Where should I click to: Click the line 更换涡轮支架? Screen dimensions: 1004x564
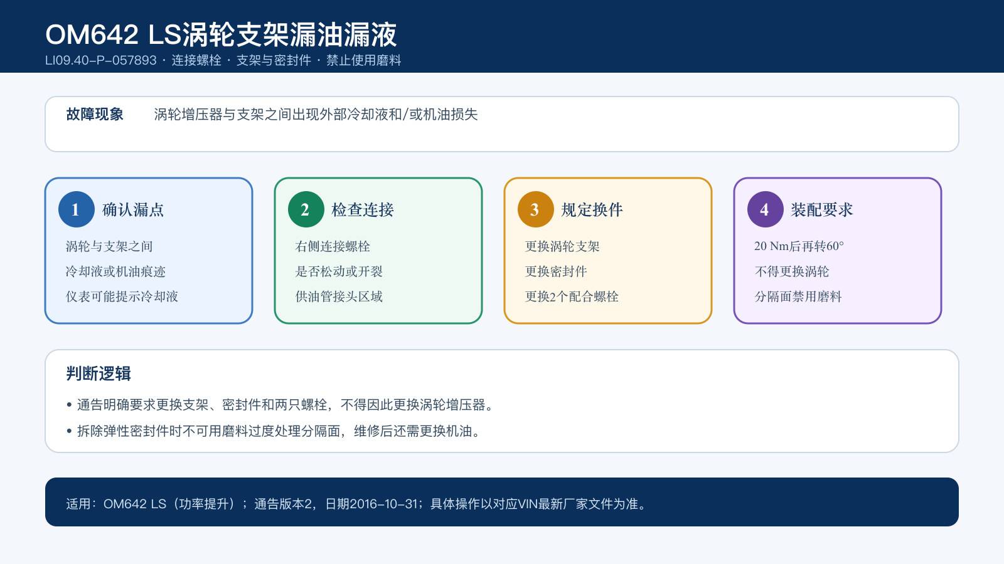pyautogui.click(x=562, y=246)
